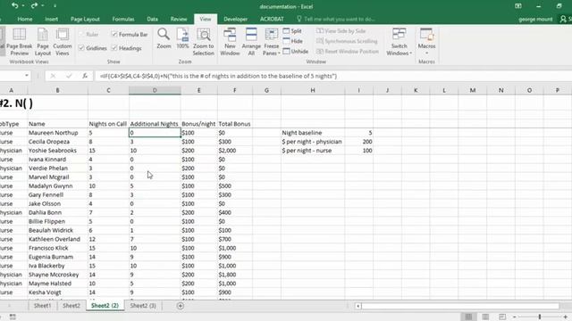Open the ACROBAT ribbon tab
The width and height of the screenshot is (572, 321).
point(272,19)
